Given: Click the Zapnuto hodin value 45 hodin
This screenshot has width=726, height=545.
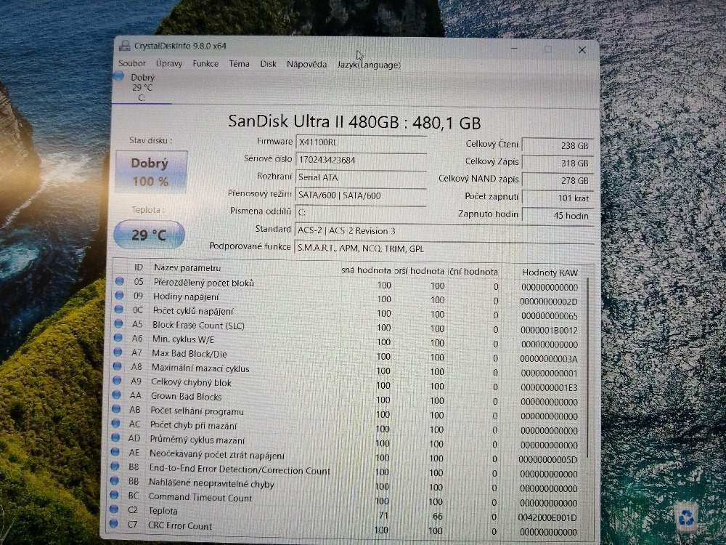Looking at the screenshot, I should tap(558, 216).
